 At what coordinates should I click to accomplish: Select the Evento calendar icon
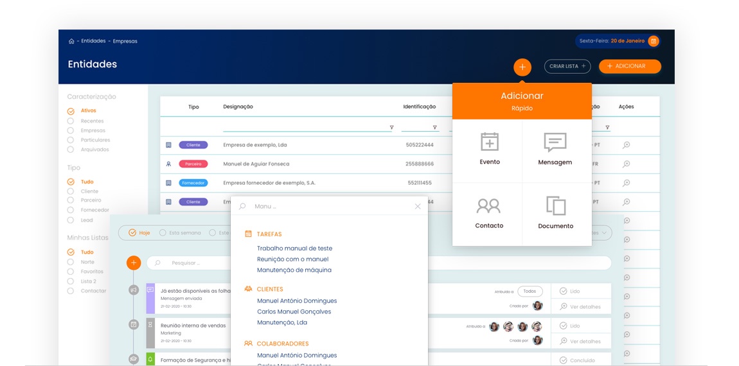pyautogui.click(x=490, y=142)
